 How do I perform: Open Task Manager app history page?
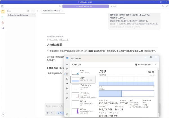67,79
